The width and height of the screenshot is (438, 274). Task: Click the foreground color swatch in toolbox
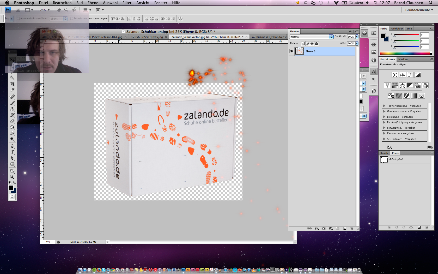tap(11, 188)
